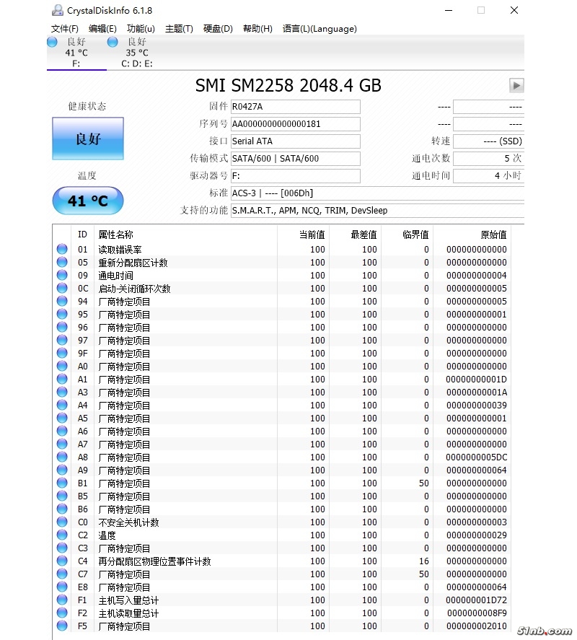The height and width of the screenshot is (640, 577).
Task: Click the 良好 health status button
Action: point(88,139)
